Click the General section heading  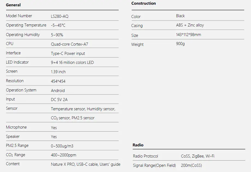pyautogui.click(x=13, y=5)
